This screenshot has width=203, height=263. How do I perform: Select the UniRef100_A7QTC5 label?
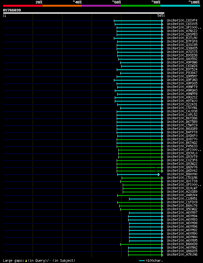[182, 52]
